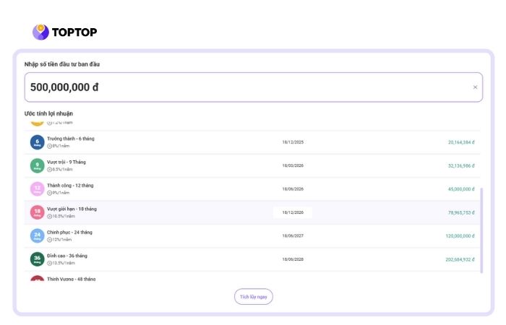Click the 36-month dark green badge icon
Screen dimensions: 506x325
pyautogui.click(x=38, y=259)
